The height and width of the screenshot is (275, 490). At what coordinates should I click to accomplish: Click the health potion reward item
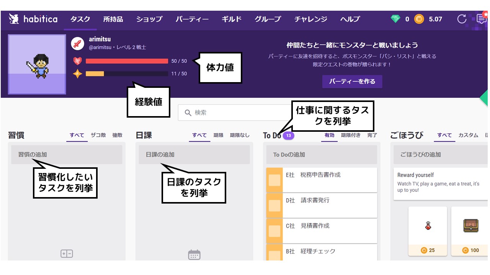[x=428, y=225]
